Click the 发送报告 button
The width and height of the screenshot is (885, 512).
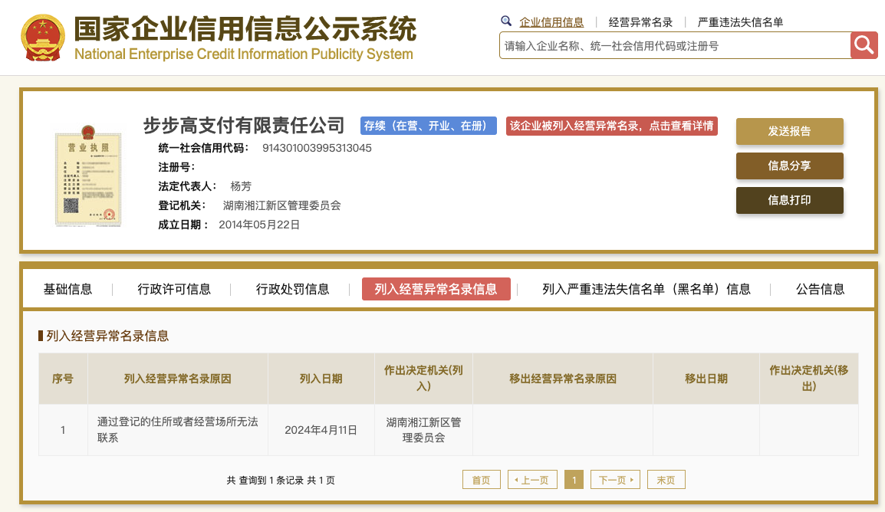790,131
